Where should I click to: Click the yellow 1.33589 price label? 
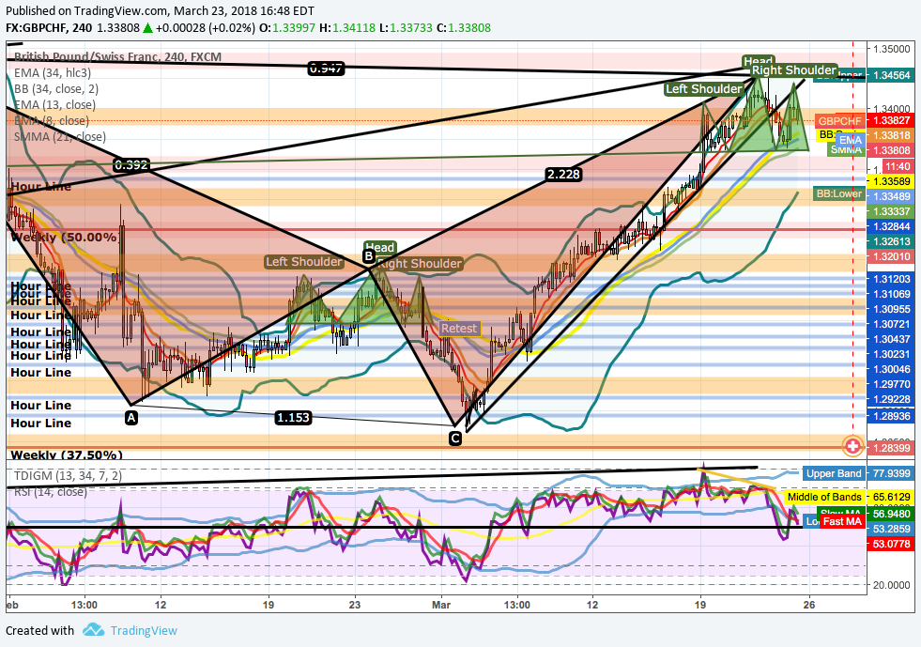pyautogui.click(x=891, y=181)
